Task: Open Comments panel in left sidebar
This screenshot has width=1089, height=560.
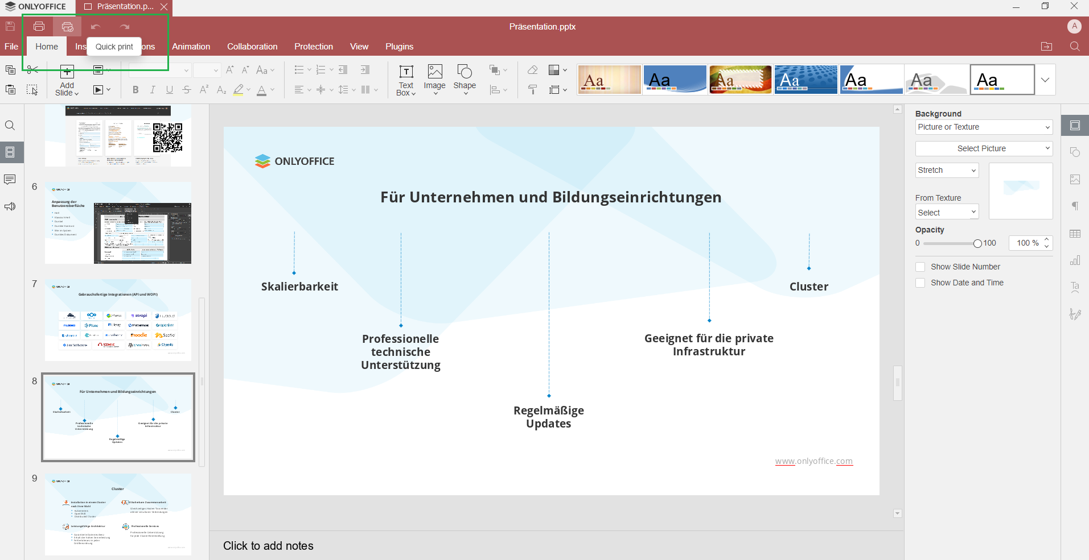Action: tap(10, 180)
